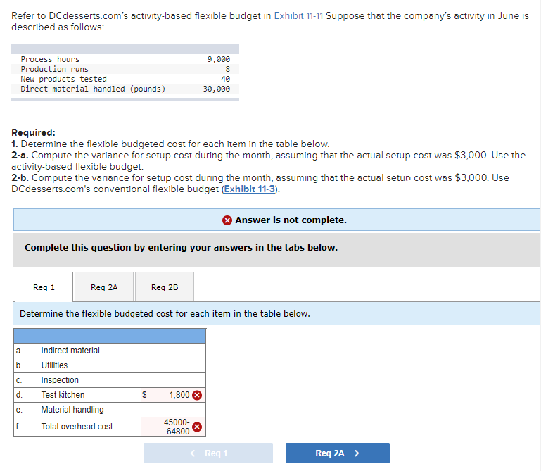
Task: Click the 'Material handling' row label
Action: point(72,410)
